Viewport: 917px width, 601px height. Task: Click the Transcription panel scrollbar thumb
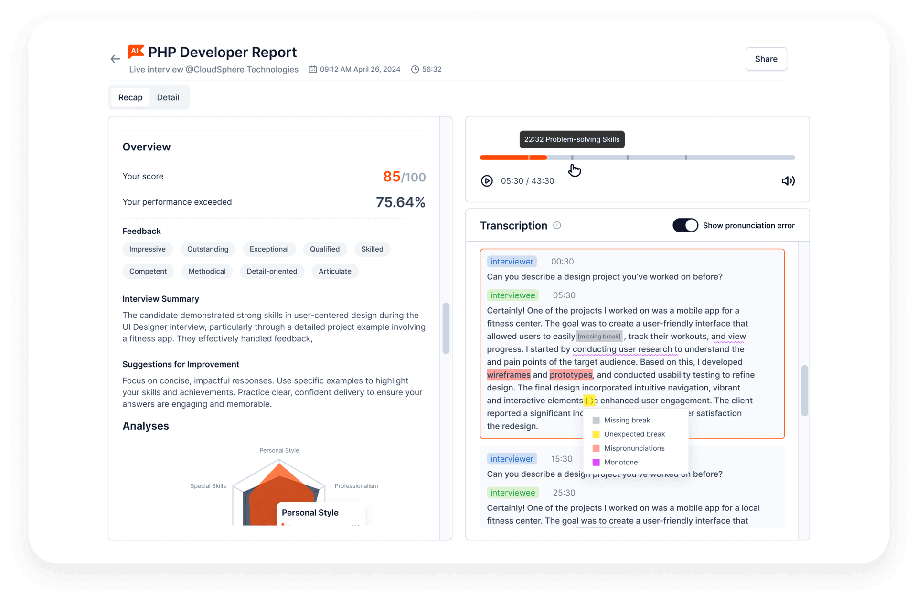(804, 390)
